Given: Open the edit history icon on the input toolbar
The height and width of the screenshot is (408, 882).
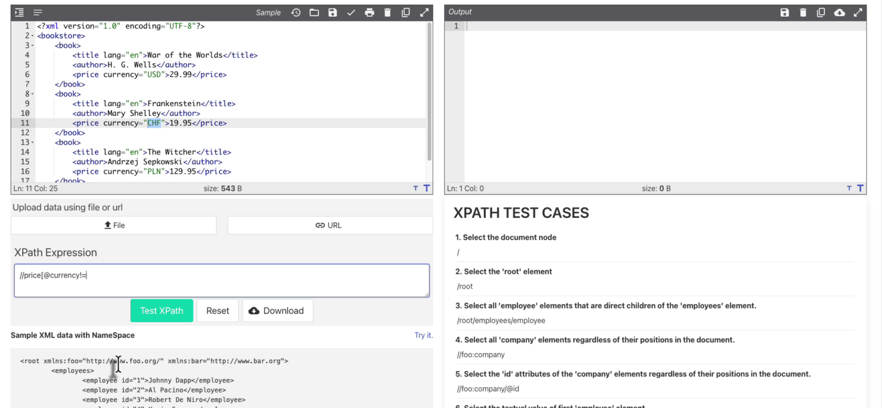Looking at the screenshot, I should pyautogui.click(x=296, y=12).
